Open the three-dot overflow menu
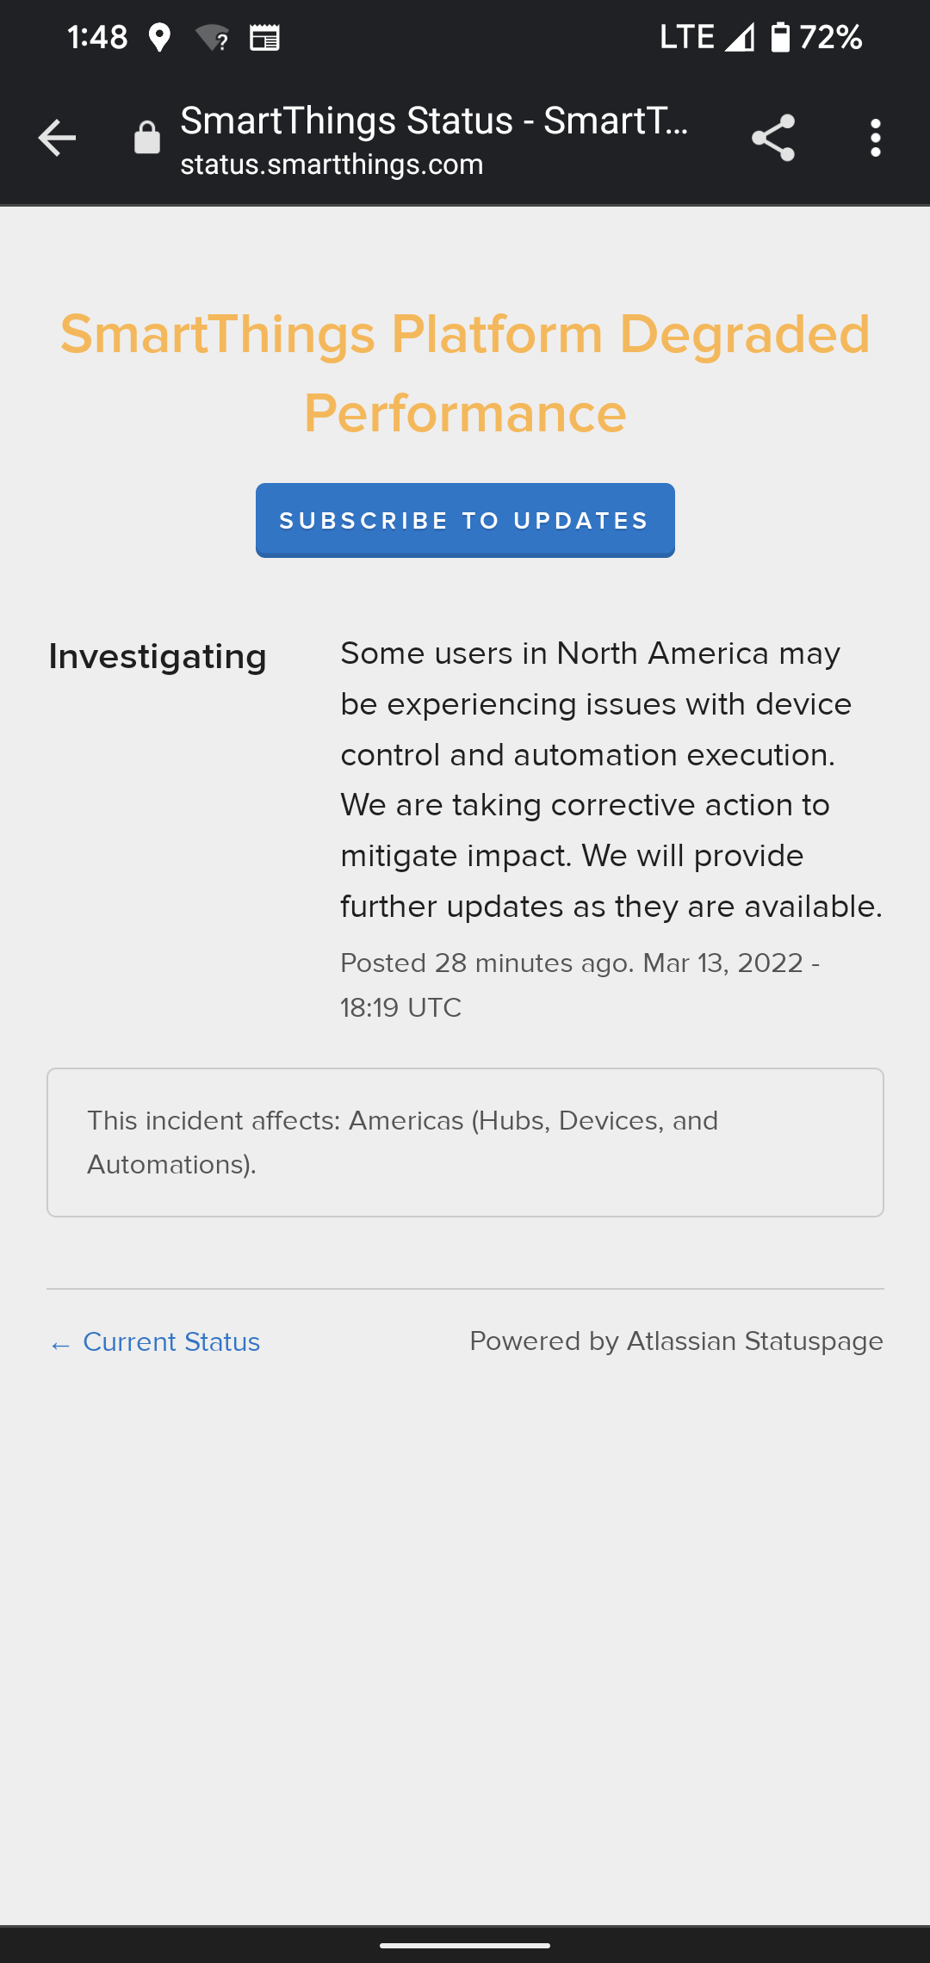 click(875, 137)
